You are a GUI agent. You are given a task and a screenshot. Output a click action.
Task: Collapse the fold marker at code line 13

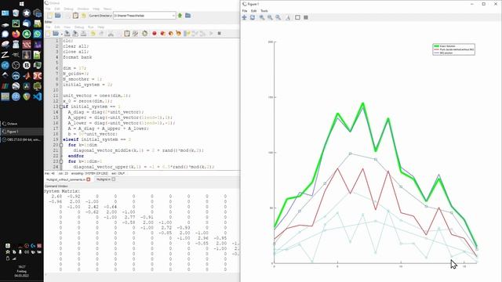click(61, 107)
